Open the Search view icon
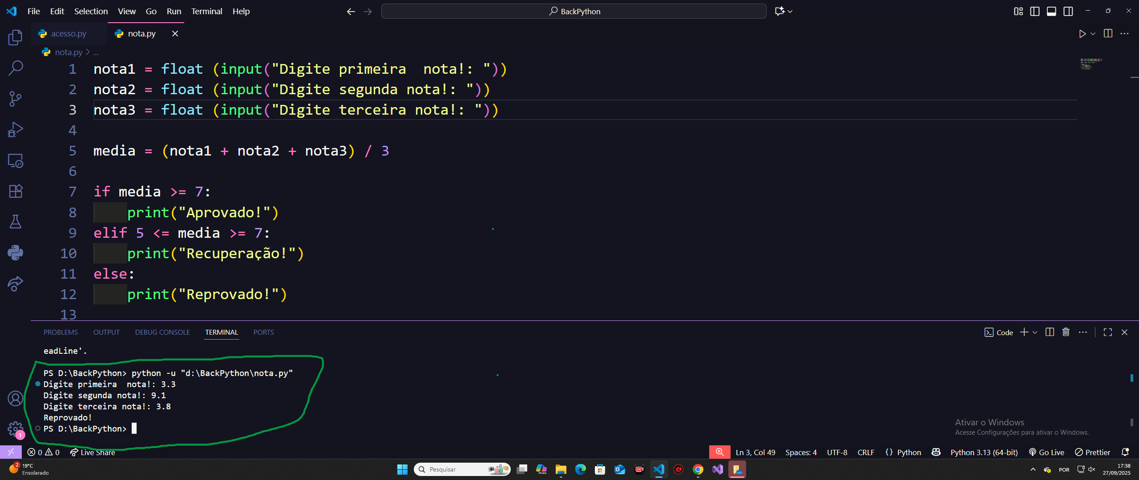This screenshot has height=480, width=1139. pos(15,68)
